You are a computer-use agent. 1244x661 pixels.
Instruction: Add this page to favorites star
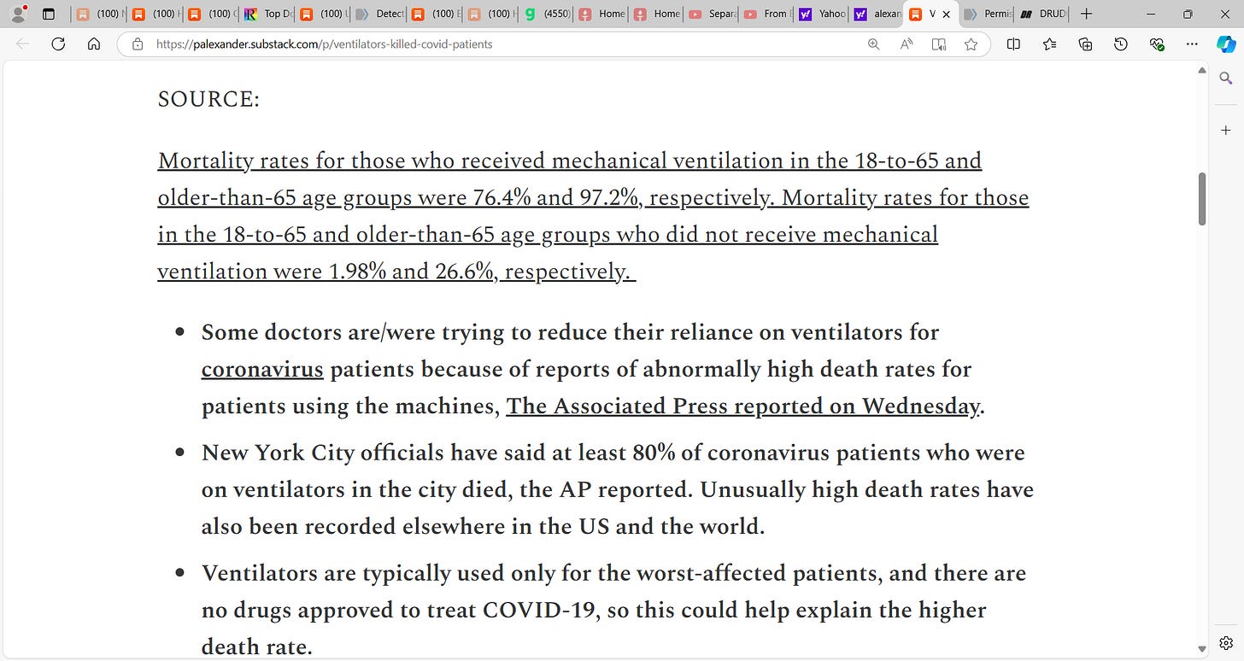[x=971, y=44]
